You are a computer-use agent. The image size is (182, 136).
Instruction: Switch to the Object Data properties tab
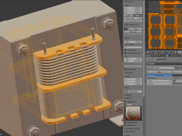point(169,55)
